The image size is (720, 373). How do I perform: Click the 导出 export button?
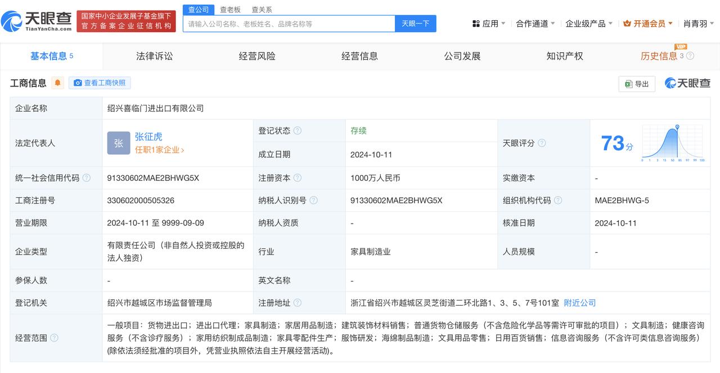(x=637, y=84)
